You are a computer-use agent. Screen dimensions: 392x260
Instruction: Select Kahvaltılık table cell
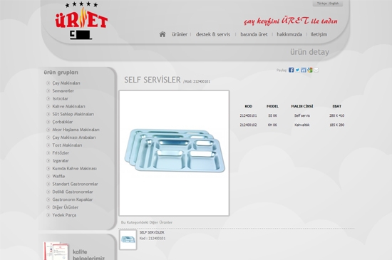302,125
